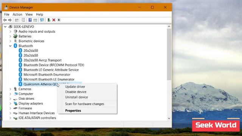Click the Firmware category icon
The height and width of the screenshot is (136, 242).
(x=15, y=108)
